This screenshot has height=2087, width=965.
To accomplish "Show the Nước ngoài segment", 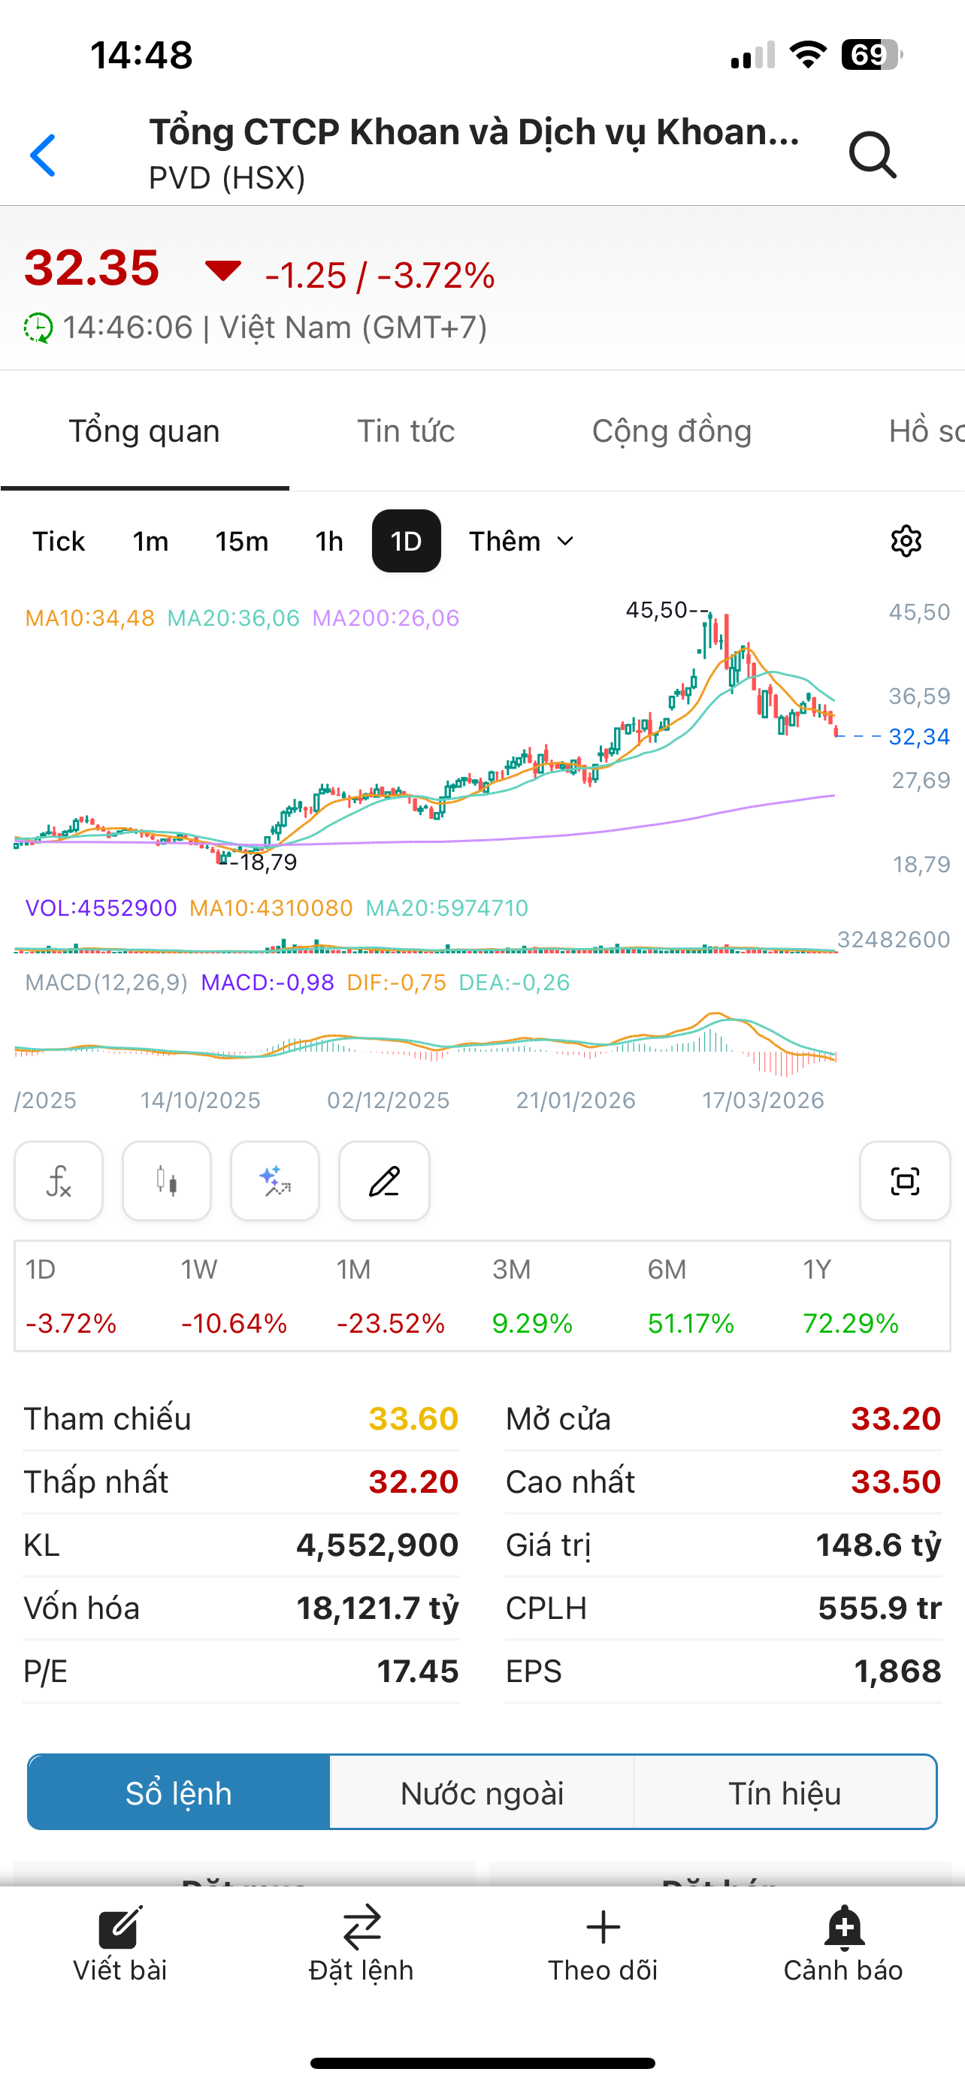I will [482, 1793].
